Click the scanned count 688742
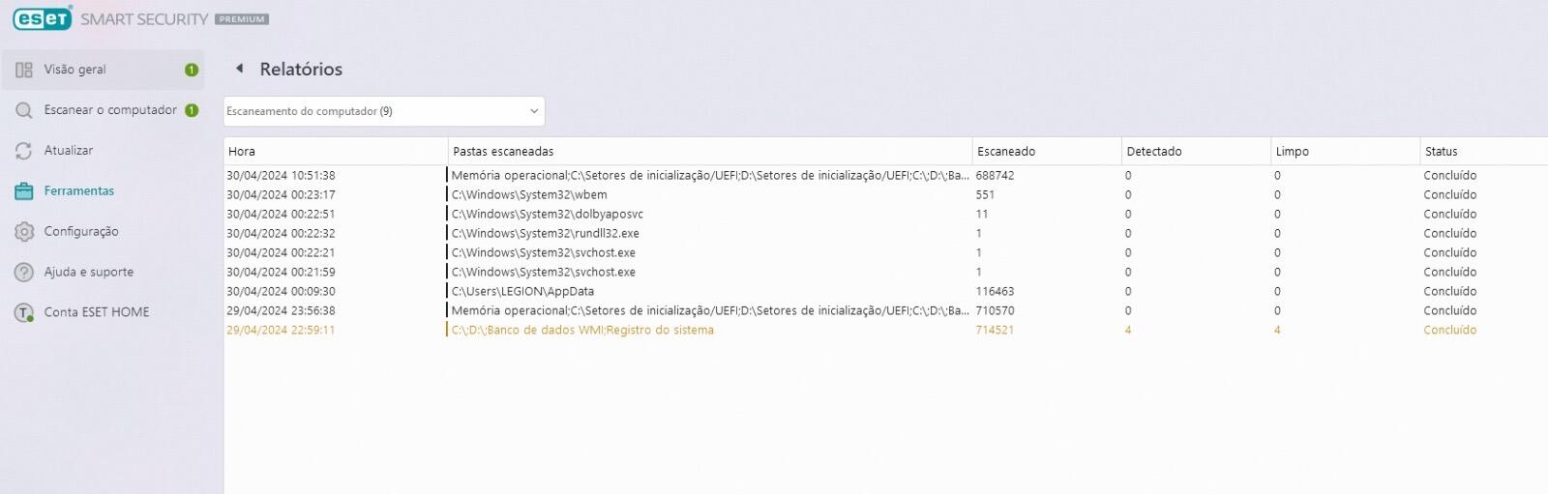 pyautogui.click(x=995, y=176)
